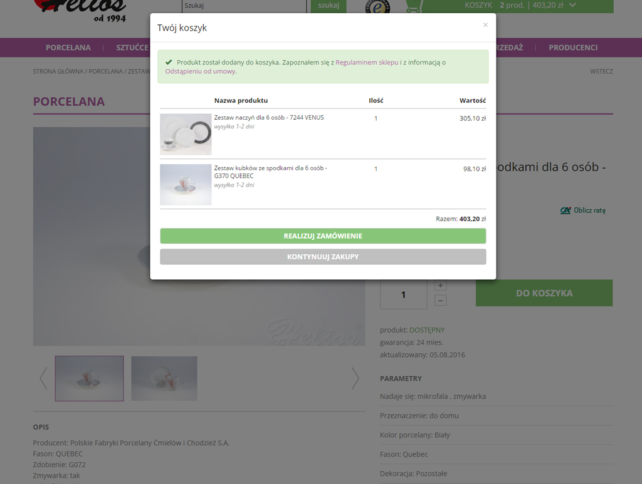Open the Zestaw naczyń 7244 VENUS product name
642x484 pixels.
tap(269, 118)
